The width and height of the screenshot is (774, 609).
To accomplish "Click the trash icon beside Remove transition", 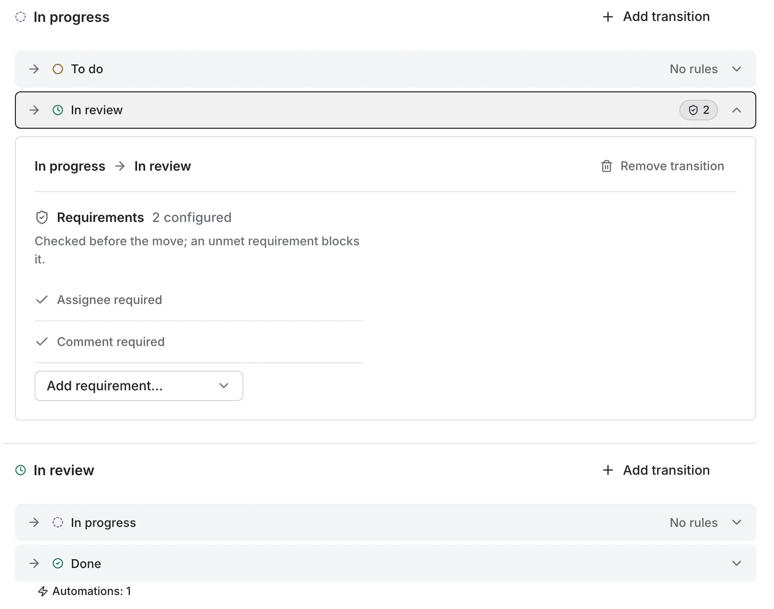I will (607, 166).
